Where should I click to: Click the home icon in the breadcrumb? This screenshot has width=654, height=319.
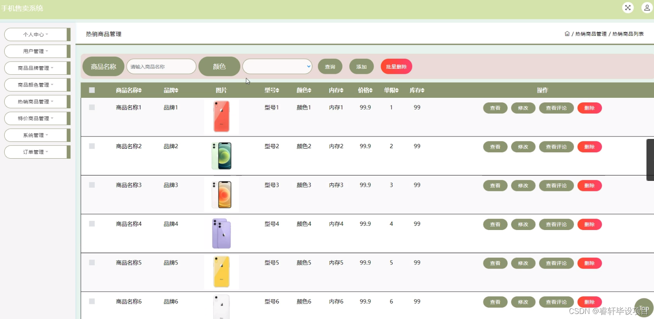[x=567, y=34]
